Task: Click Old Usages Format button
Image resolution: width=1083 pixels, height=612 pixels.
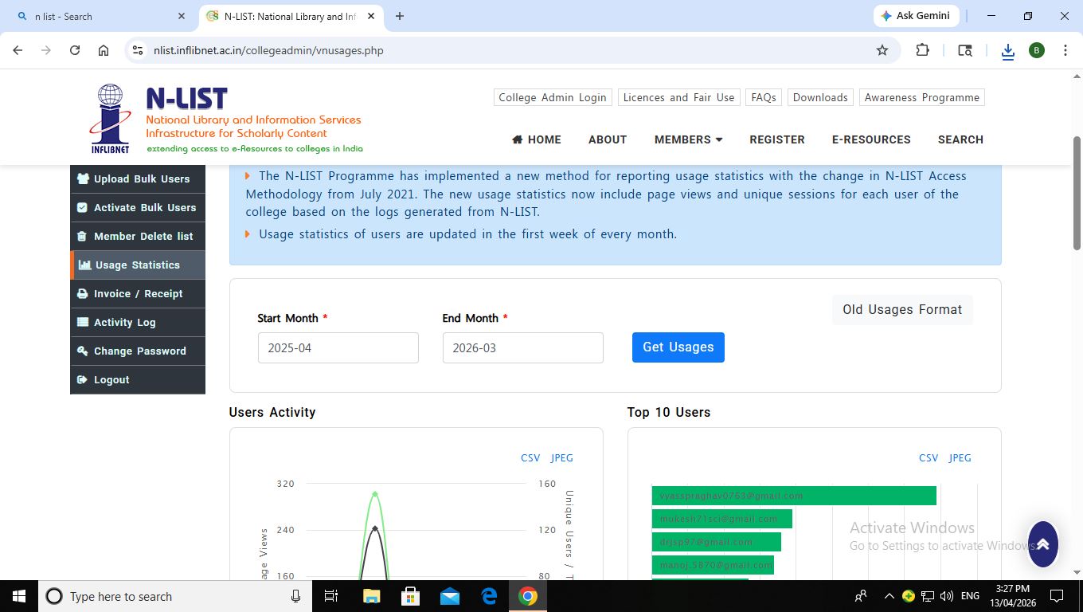Action: coord(902,310)
